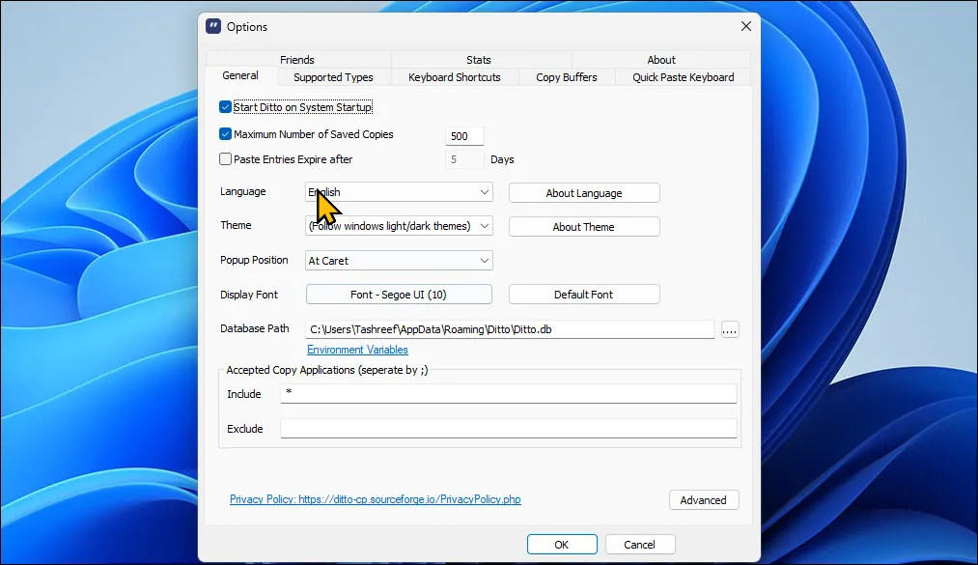Image resolution: width=978 pixels, height=565 pixels.
Task: Switch to the Keyboard Shortcuts tab
Action: 454,77
